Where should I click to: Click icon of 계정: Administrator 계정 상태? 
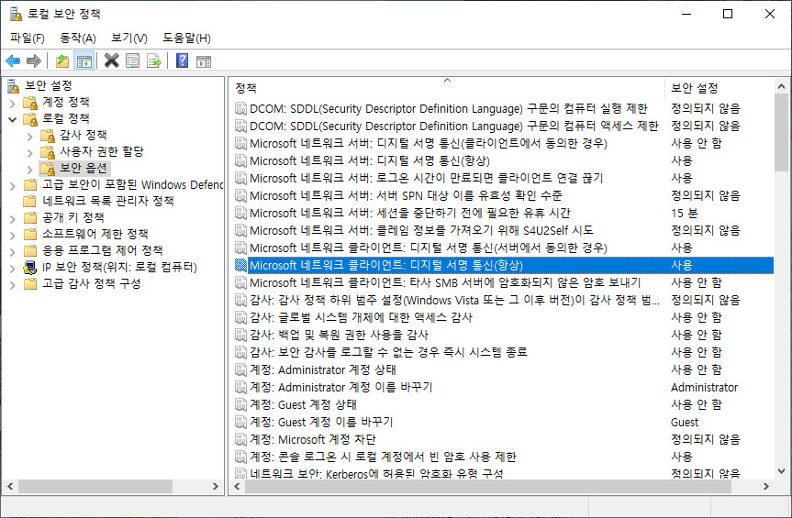click(241, 369)
